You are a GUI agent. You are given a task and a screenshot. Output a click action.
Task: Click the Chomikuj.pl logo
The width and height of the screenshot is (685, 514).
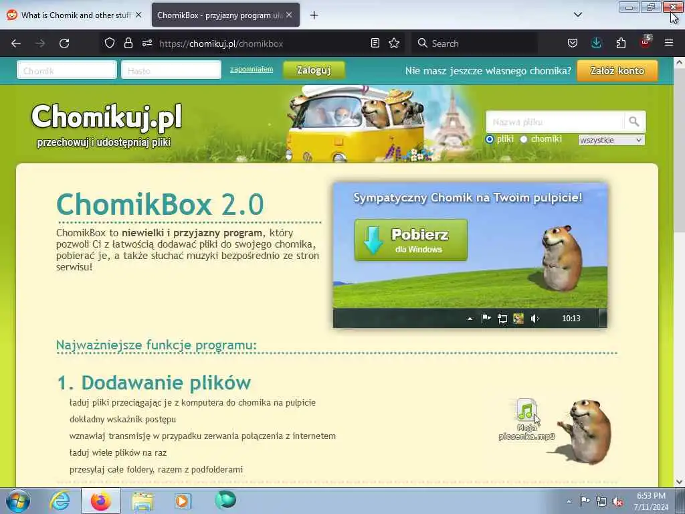(x=106, y=117)
